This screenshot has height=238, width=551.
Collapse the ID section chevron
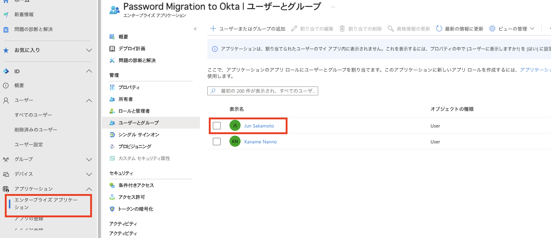89,71
